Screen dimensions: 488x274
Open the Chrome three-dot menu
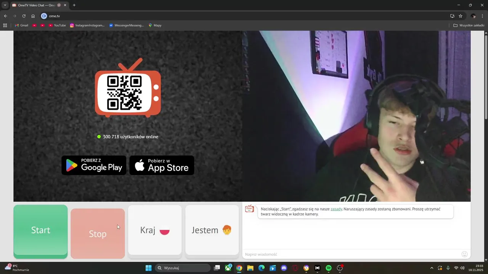tap(483, 16)
